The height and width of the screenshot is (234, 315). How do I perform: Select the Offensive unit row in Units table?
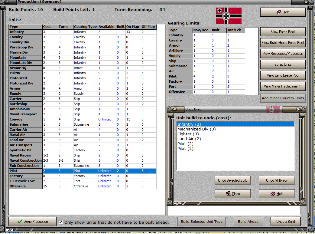[x=83, y=186]
